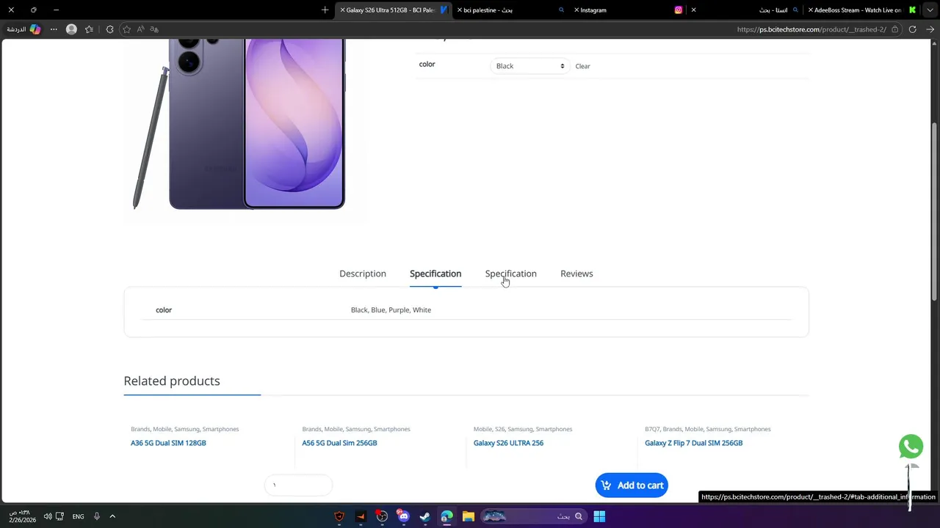Viewport: 940px width, 528px height.
Task: Open the WhatsApp chat floating icon
Action: point(911,447)
